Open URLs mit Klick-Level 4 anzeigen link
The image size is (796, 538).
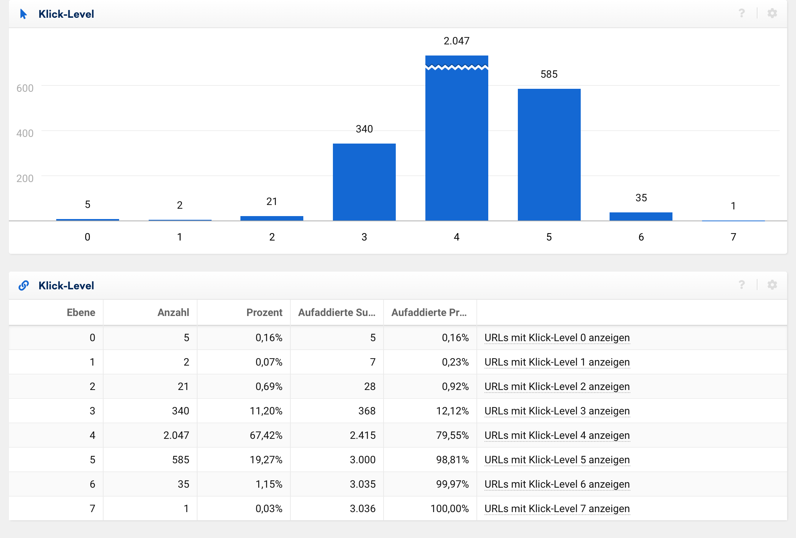click(x=557, y=436)
